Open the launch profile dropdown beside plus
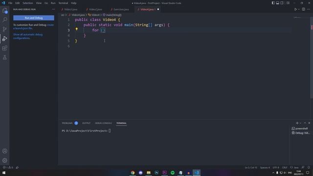The image size is (313, 176). pyautogui.click(x=300, y=123)
